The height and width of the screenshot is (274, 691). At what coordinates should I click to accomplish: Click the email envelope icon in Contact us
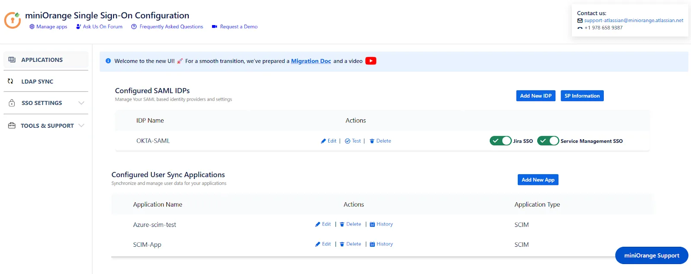coord(580,21)
